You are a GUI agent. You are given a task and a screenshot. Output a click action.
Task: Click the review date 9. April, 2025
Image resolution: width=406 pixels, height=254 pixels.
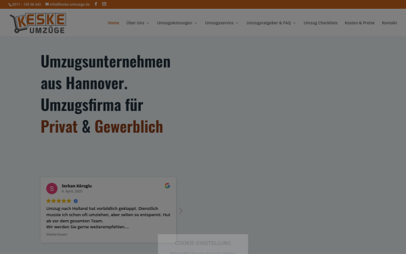point(72,191)
